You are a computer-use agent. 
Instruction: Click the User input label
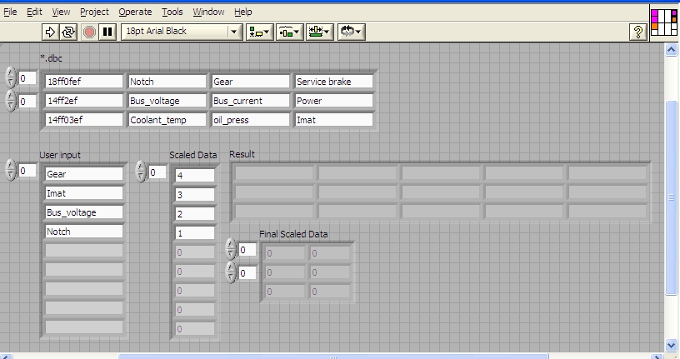point(60,155)
